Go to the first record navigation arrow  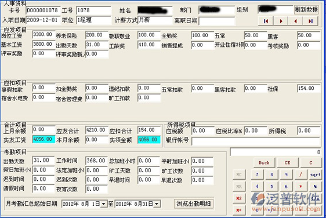click(266, 21)
